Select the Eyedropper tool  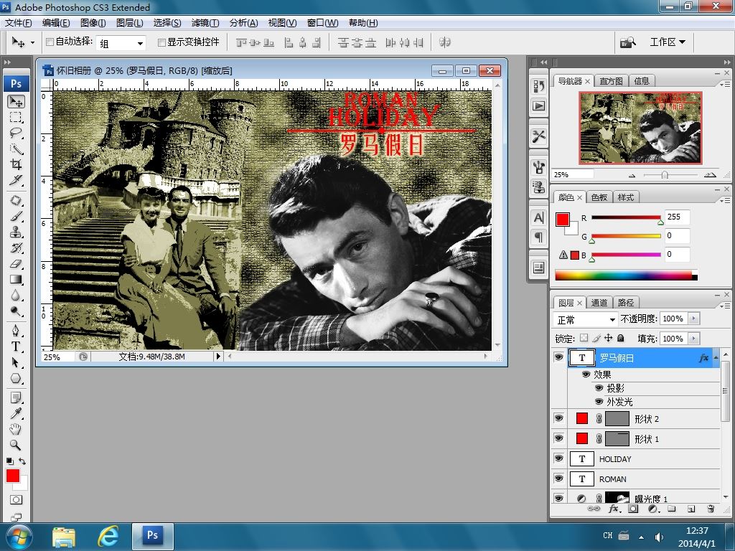click(16, 413)
